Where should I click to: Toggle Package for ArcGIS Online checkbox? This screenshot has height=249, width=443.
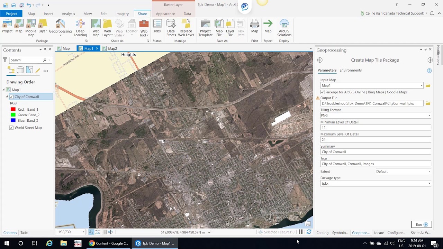(x=323, y=92)
